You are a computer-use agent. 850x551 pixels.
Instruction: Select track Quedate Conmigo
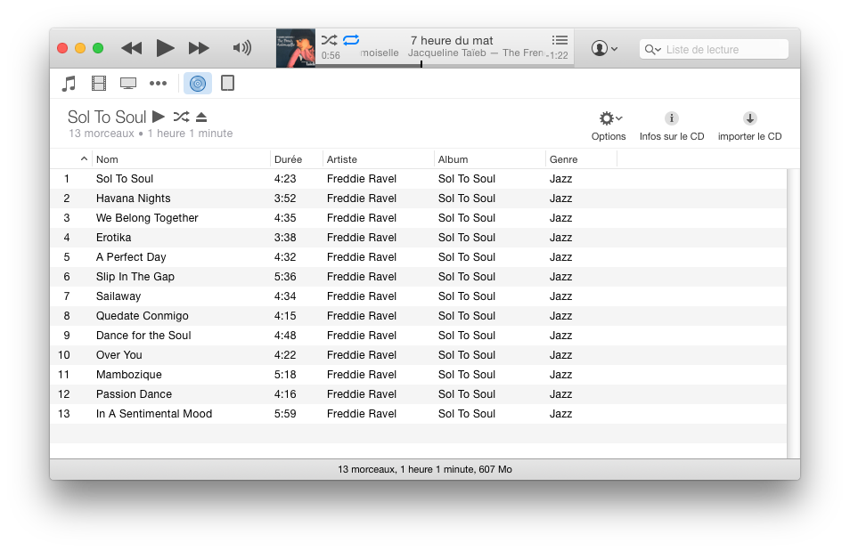coord(418,316)
